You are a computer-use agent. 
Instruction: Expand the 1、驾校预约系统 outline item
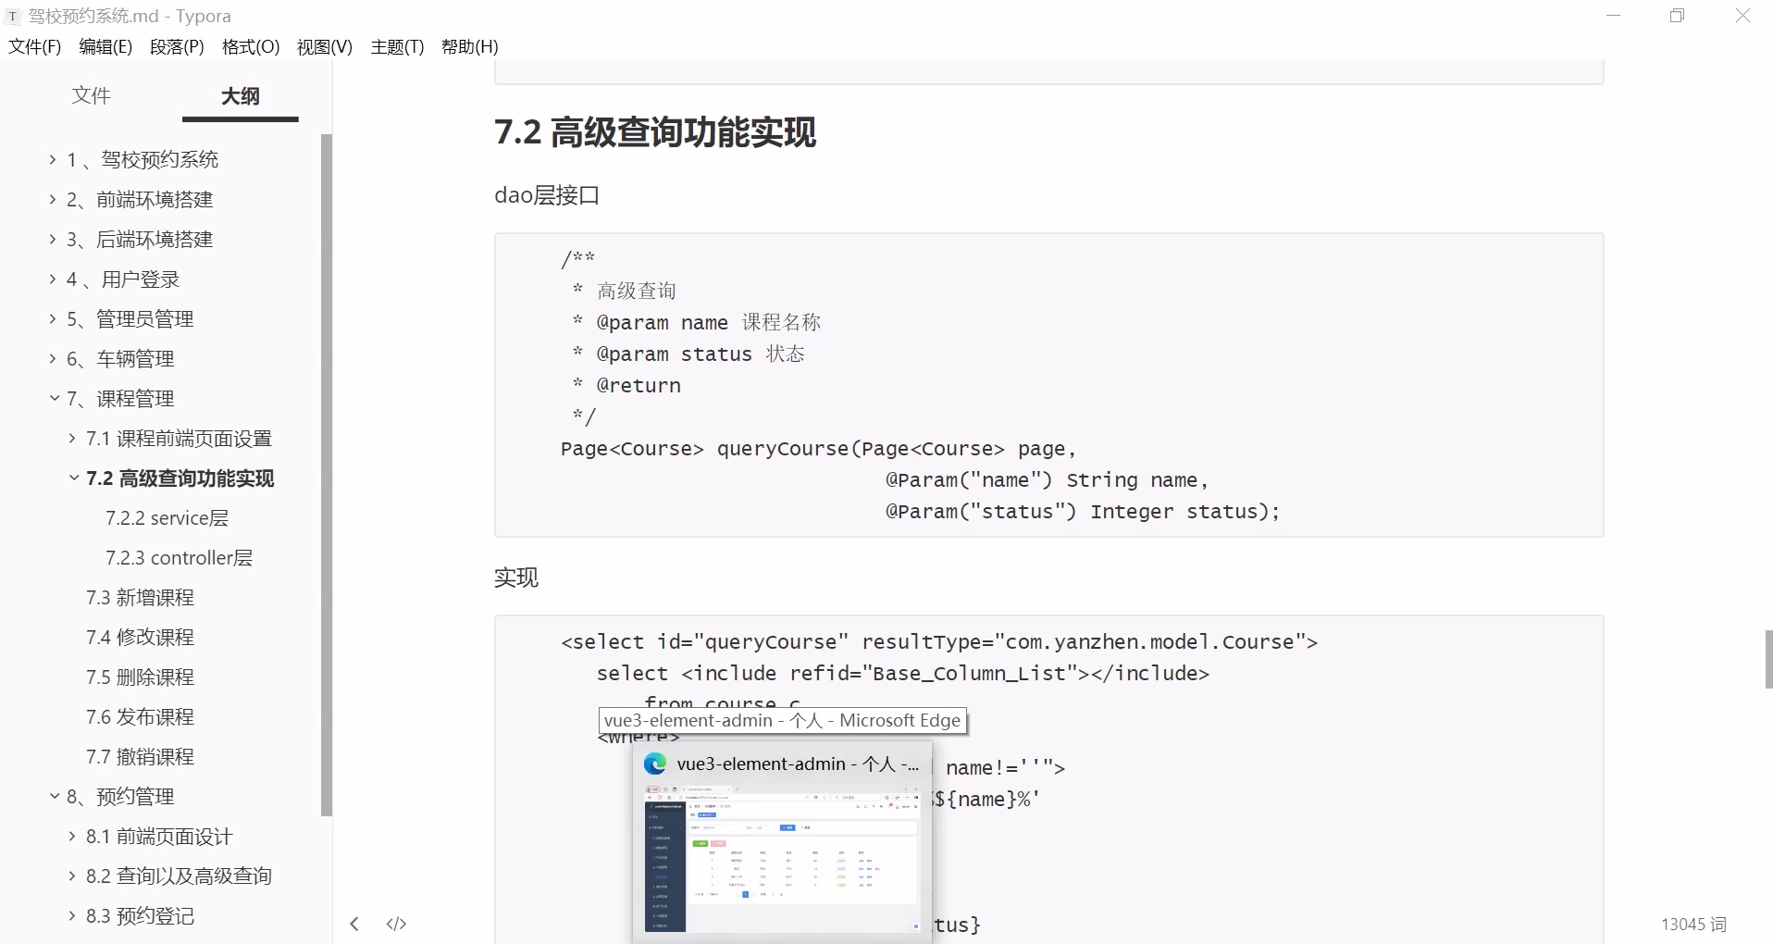(x=53, y=159)
